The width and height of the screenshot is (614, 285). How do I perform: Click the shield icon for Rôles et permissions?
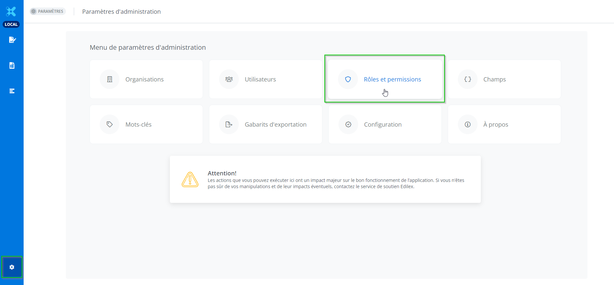348,79
